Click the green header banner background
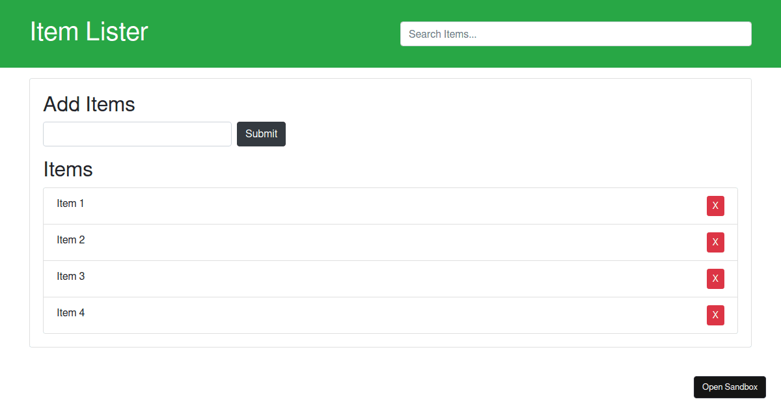Viewport: 781px width, 410px height. point(273,34)
